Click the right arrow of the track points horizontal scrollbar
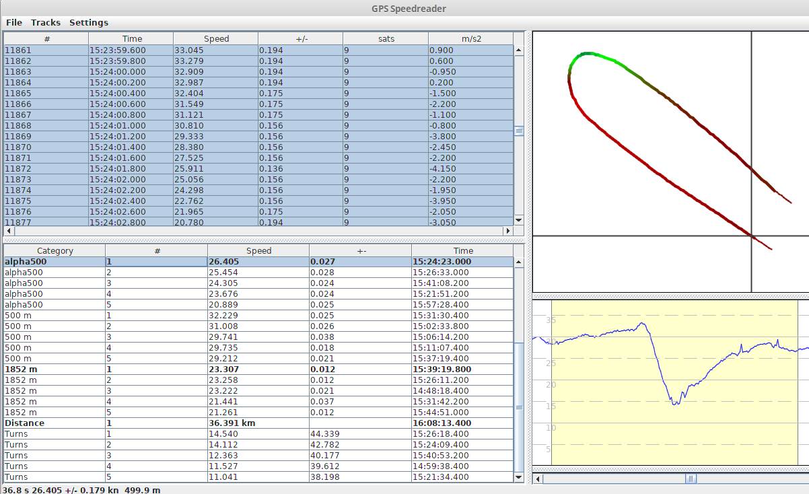Screen dimensions: 809x494 [508, 231]
